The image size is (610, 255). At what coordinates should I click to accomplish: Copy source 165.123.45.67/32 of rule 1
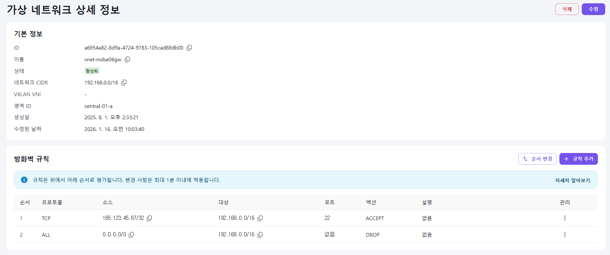click(149, 218)
